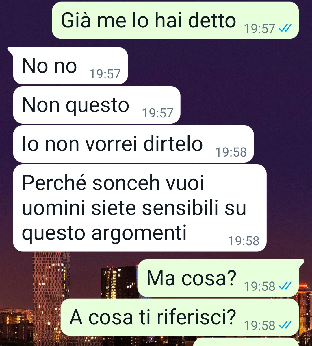Tap the 19:58 timestamp beside 'Ma cosa?'
Image resolution: width=312 pixels, height=346 pixels.
click(x=259, y=286)
